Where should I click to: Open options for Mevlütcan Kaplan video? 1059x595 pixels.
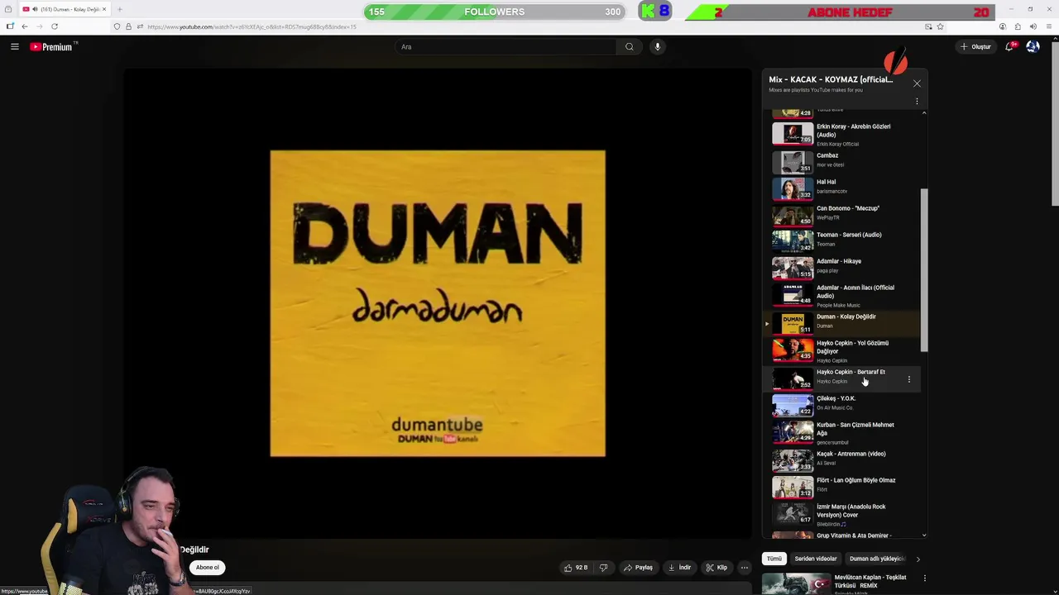click(924, 578)
